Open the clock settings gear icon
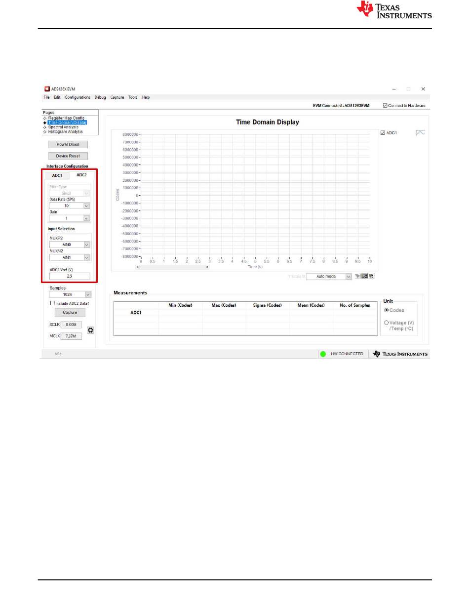The height and width of the screenshot is (611, 469). [90, 330]
